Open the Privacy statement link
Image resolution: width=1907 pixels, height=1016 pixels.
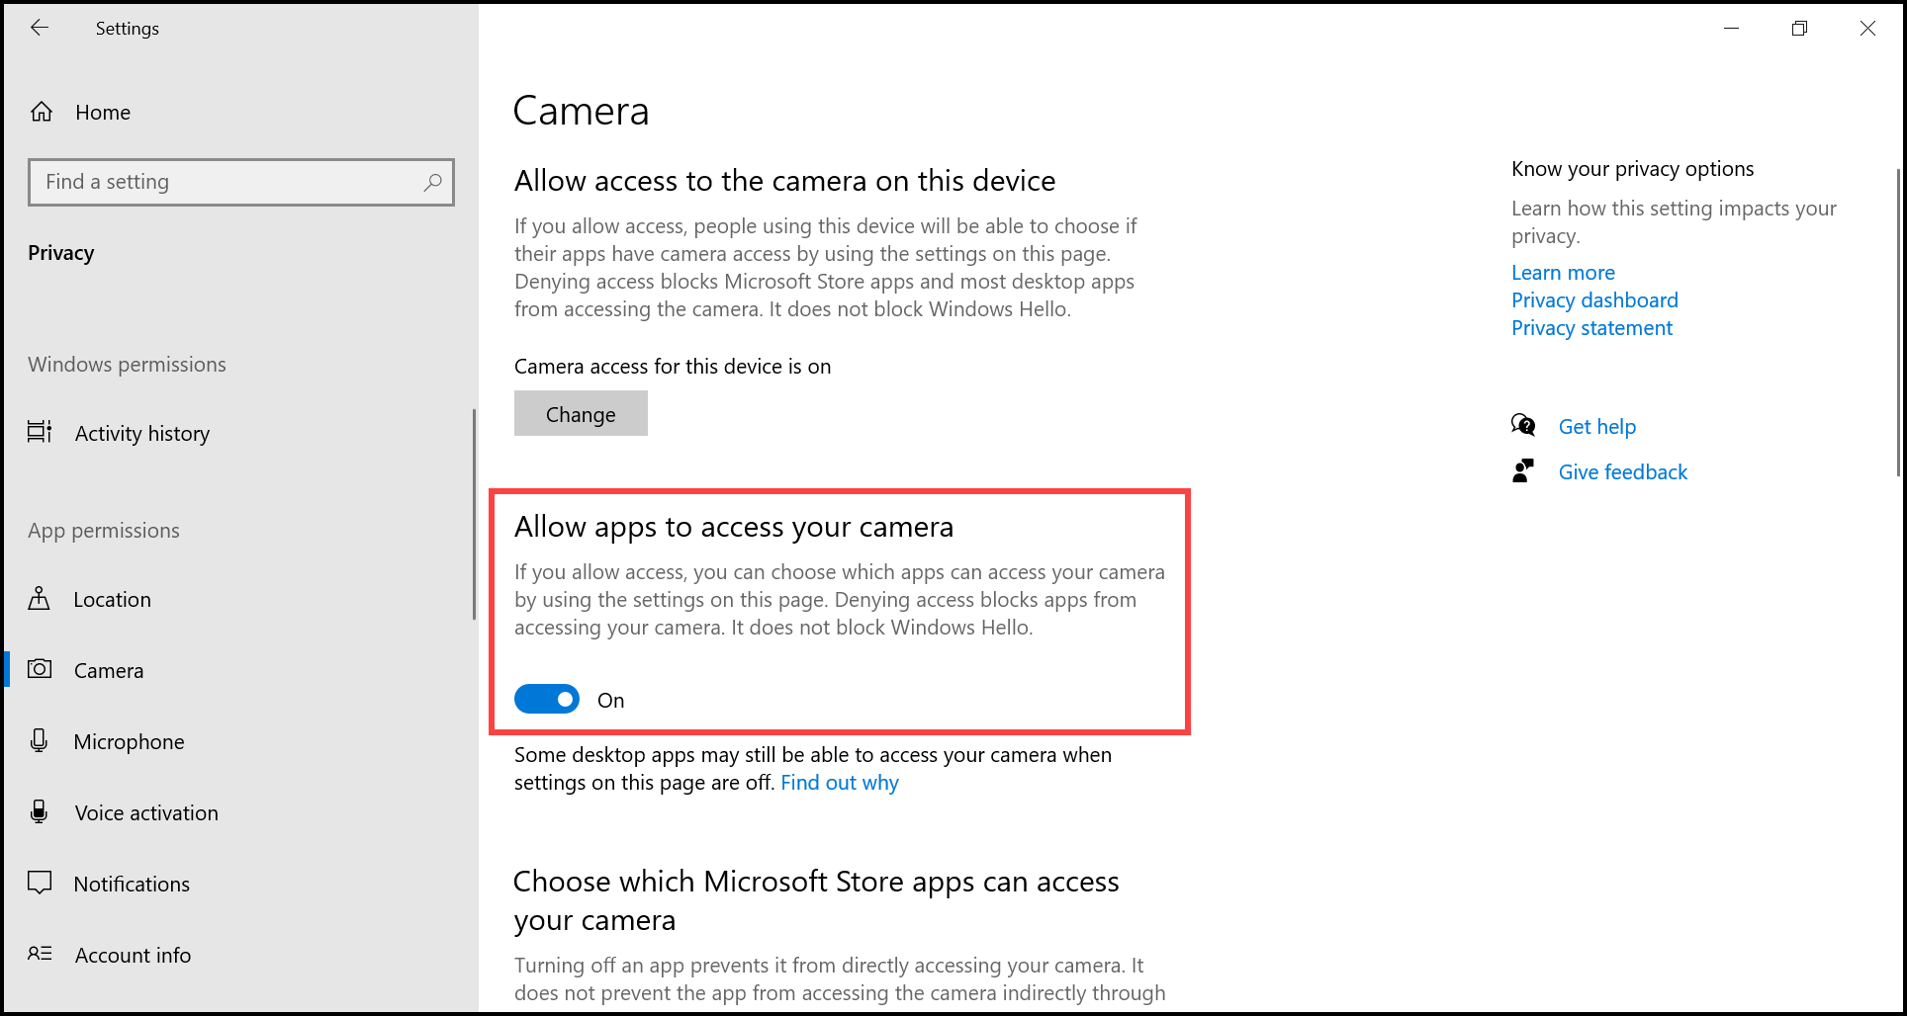[1591, 327]
